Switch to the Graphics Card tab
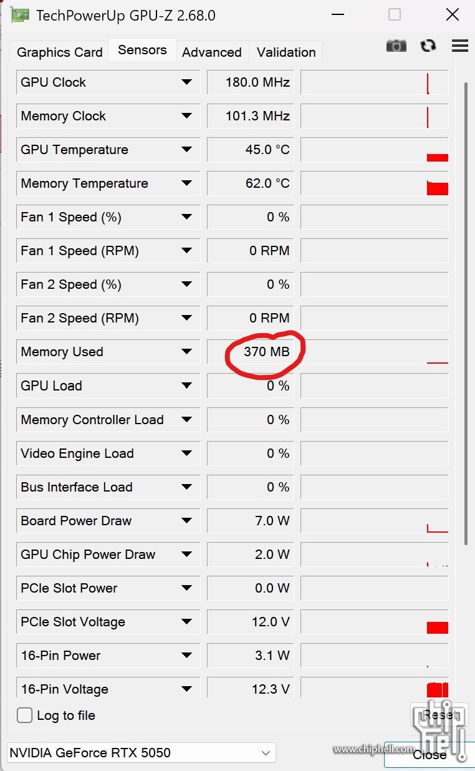The height and width of the screenshot is (771, 475). point(60,52)
